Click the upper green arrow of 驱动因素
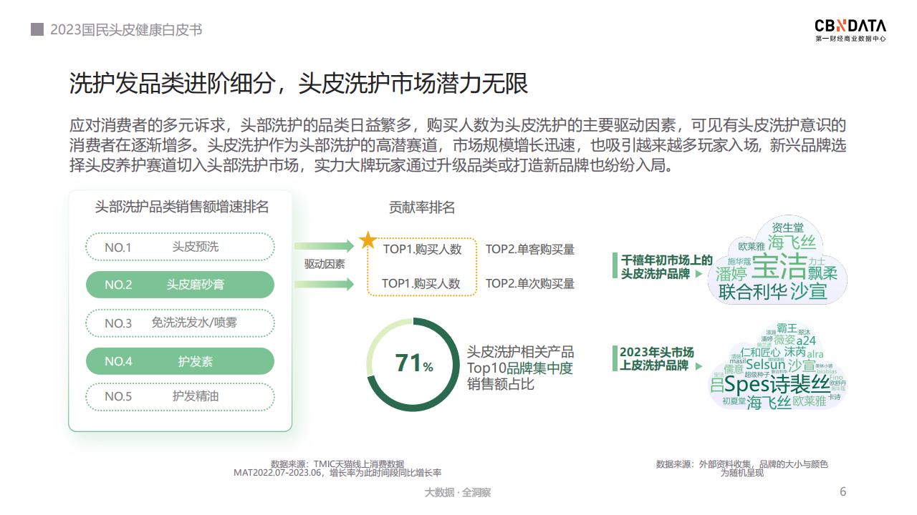 click(325, 246)
